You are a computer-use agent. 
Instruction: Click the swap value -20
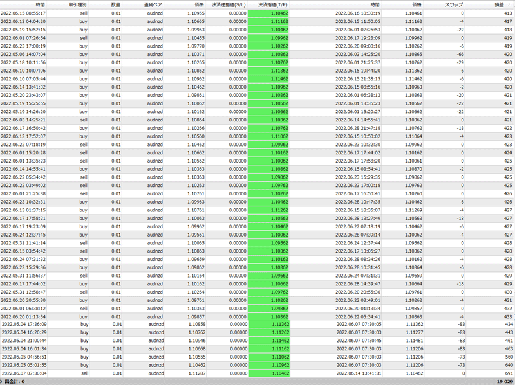[x=460, y=95]
